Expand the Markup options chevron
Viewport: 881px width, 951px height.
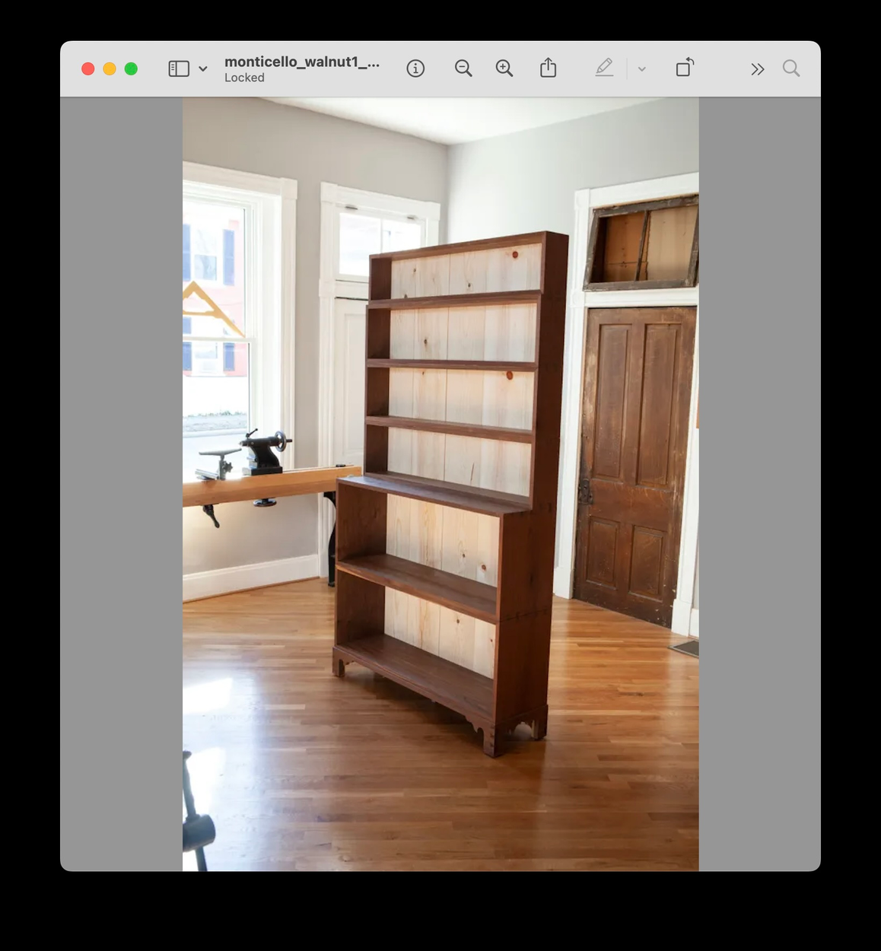click(x=641, y=69)
